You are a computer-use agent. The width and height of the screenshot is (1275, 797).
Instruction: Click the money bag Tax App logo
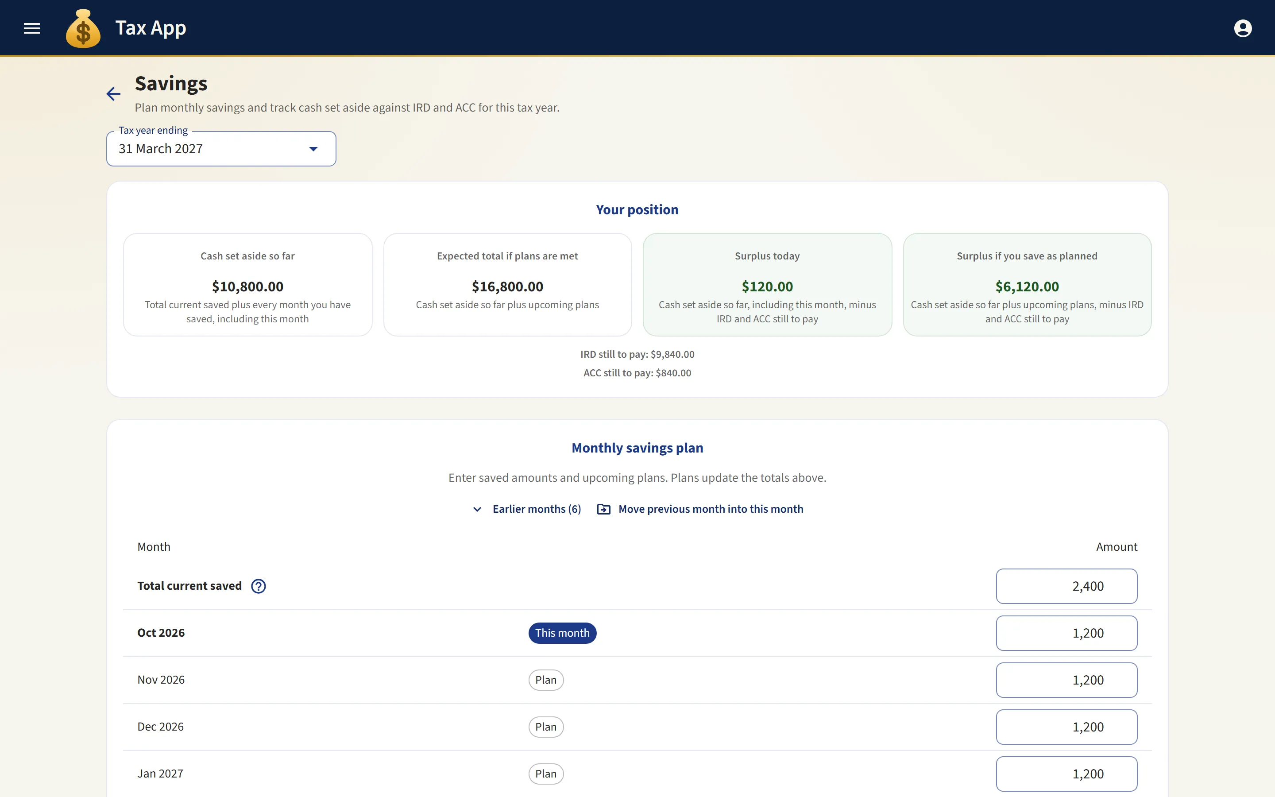click(83, 28)
